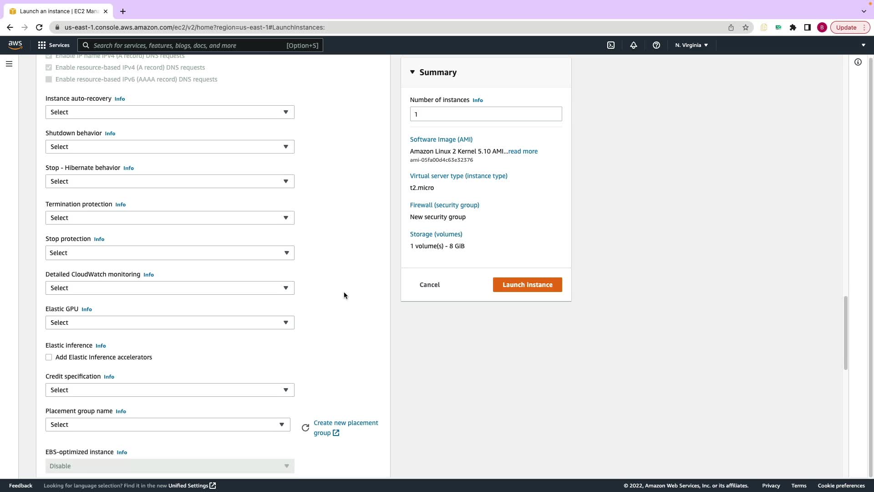Refresh the placement group list

[x=305, y=428]
